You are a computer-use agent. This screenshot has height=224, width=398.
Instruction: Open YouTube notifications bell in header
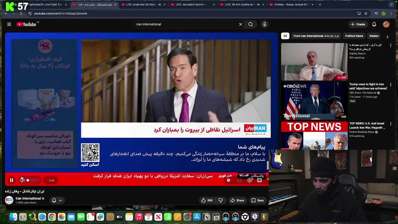coord(374,24)
